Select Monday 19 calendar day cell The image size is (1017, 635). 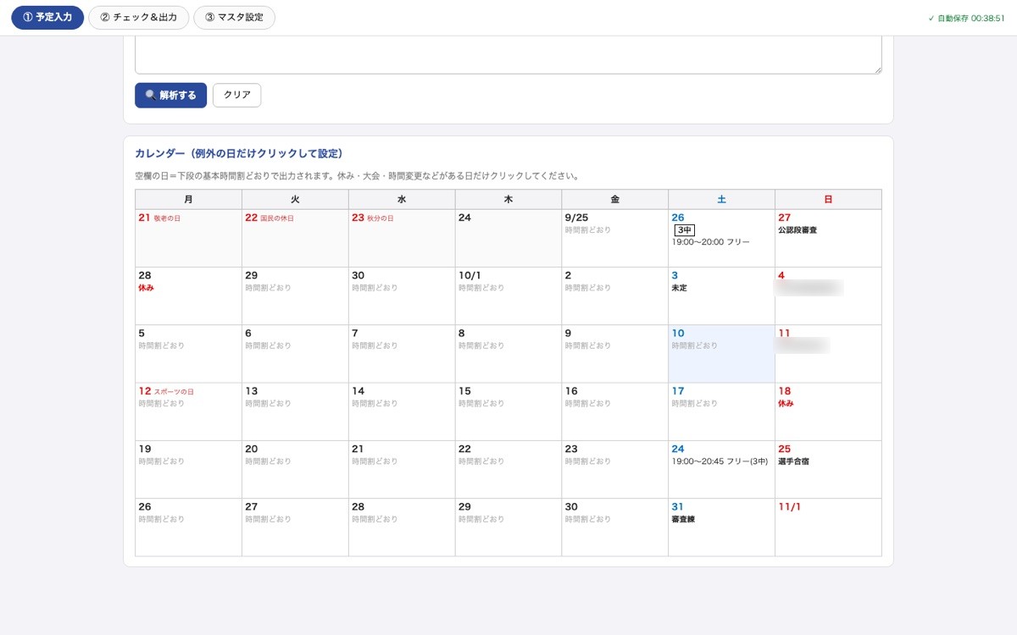tap(188, 469)
